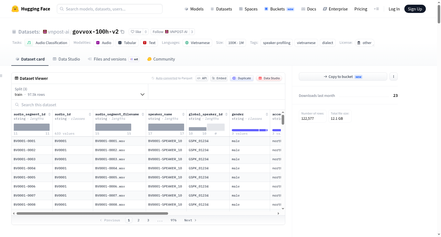Open the vnpost-ai organization link
Image resolution: width=441 pixels, height=237 pixels.
[58, 32]
